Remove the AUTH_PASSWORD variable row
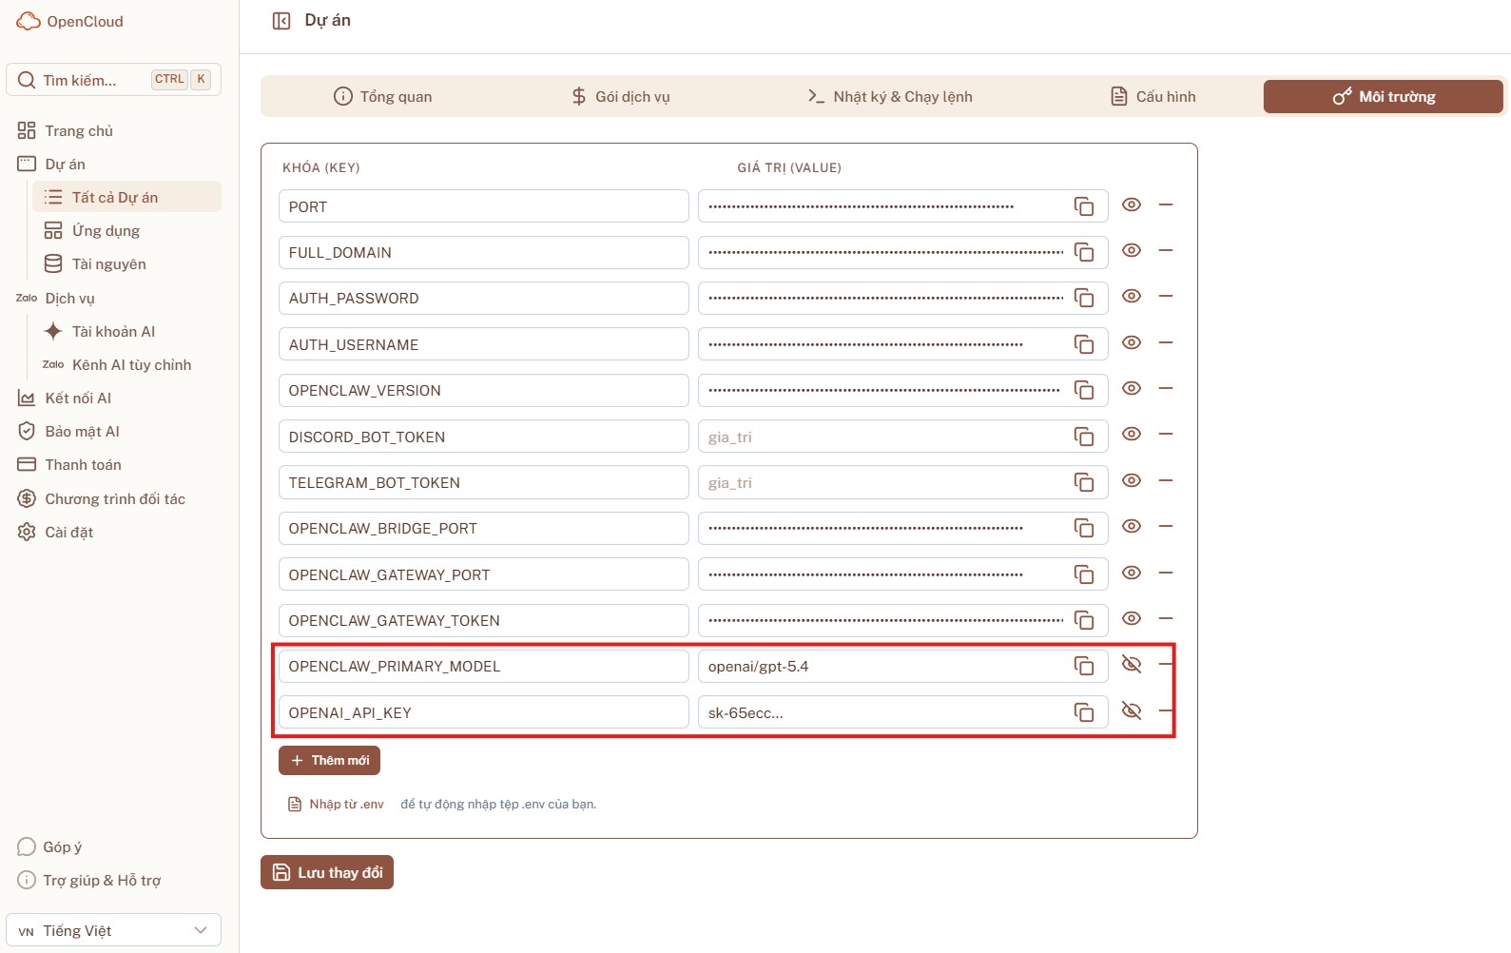The image size is (1511, 953). click(1166, 297)
